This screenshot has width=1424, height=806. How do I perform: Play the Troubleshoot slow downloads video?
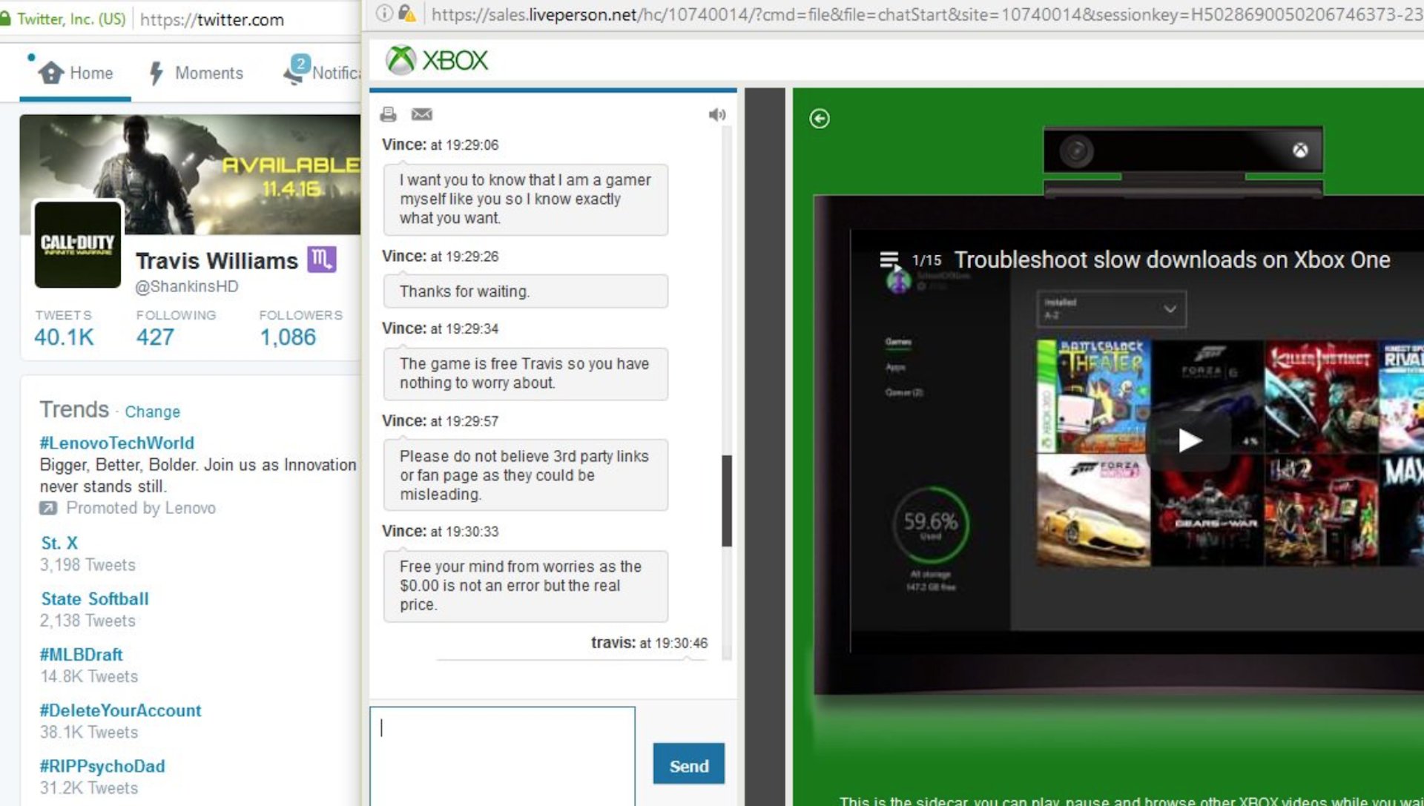point(1189,441)
